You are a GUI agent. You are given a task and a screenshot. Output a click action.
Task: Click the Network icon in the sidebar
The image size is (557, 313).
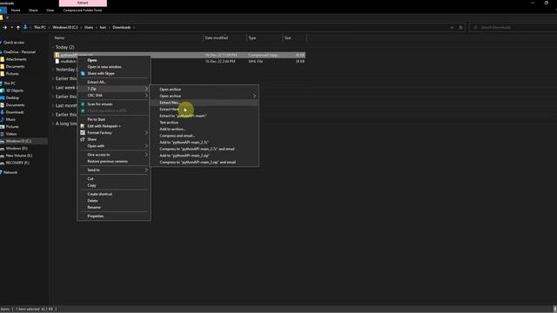[2, 172]
